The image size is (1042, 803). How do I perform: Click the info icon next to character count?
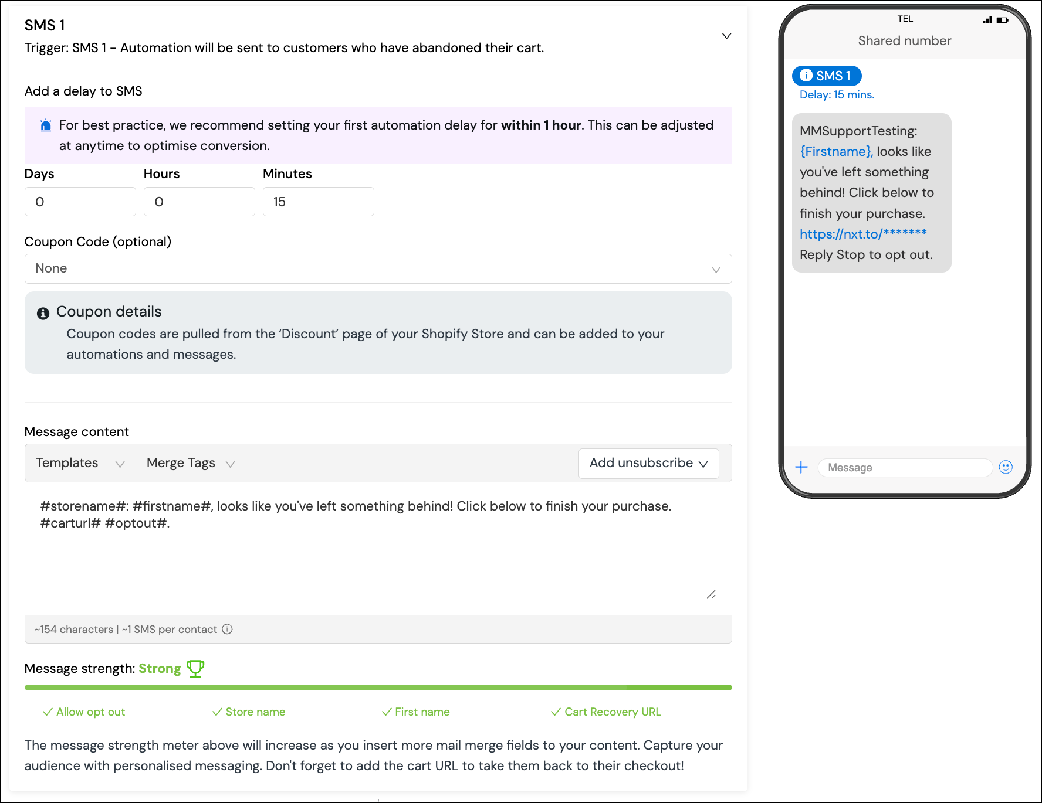pos(228,629)
